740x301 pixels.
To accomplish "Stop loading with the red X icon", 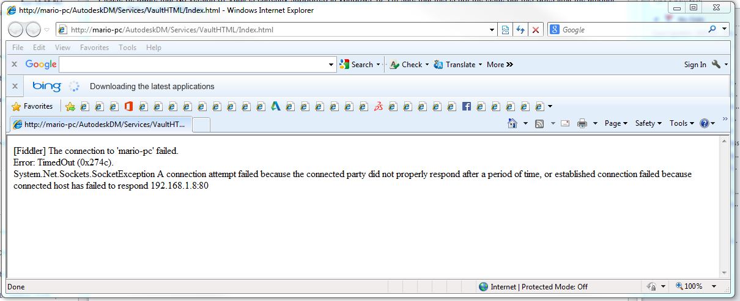I will coord(536,29).
